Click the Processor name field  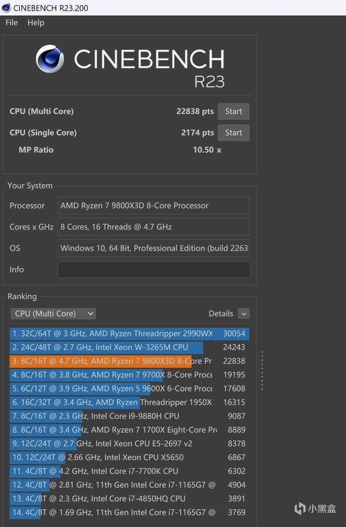(154, 205)
